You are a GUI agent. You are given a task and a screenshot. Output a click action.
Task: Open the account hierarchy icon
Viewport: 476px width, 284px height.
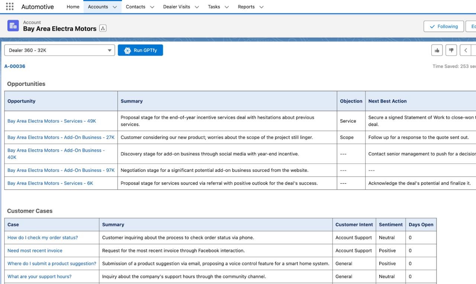pyautogui.click(x=102, y=28)
